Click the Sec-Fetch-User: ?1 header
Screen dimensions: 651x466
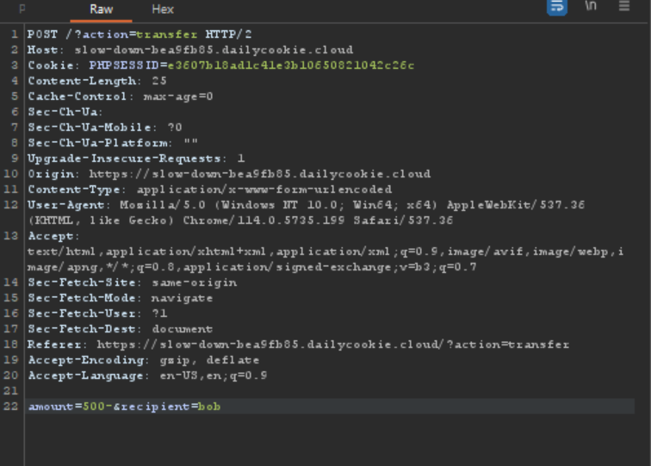pos(97,314)
